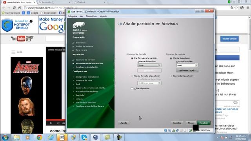The width and height of the screenshot is (251, 141).
Task: Click the 'Opciones Fstab...' button
Action: coord(187,70)
